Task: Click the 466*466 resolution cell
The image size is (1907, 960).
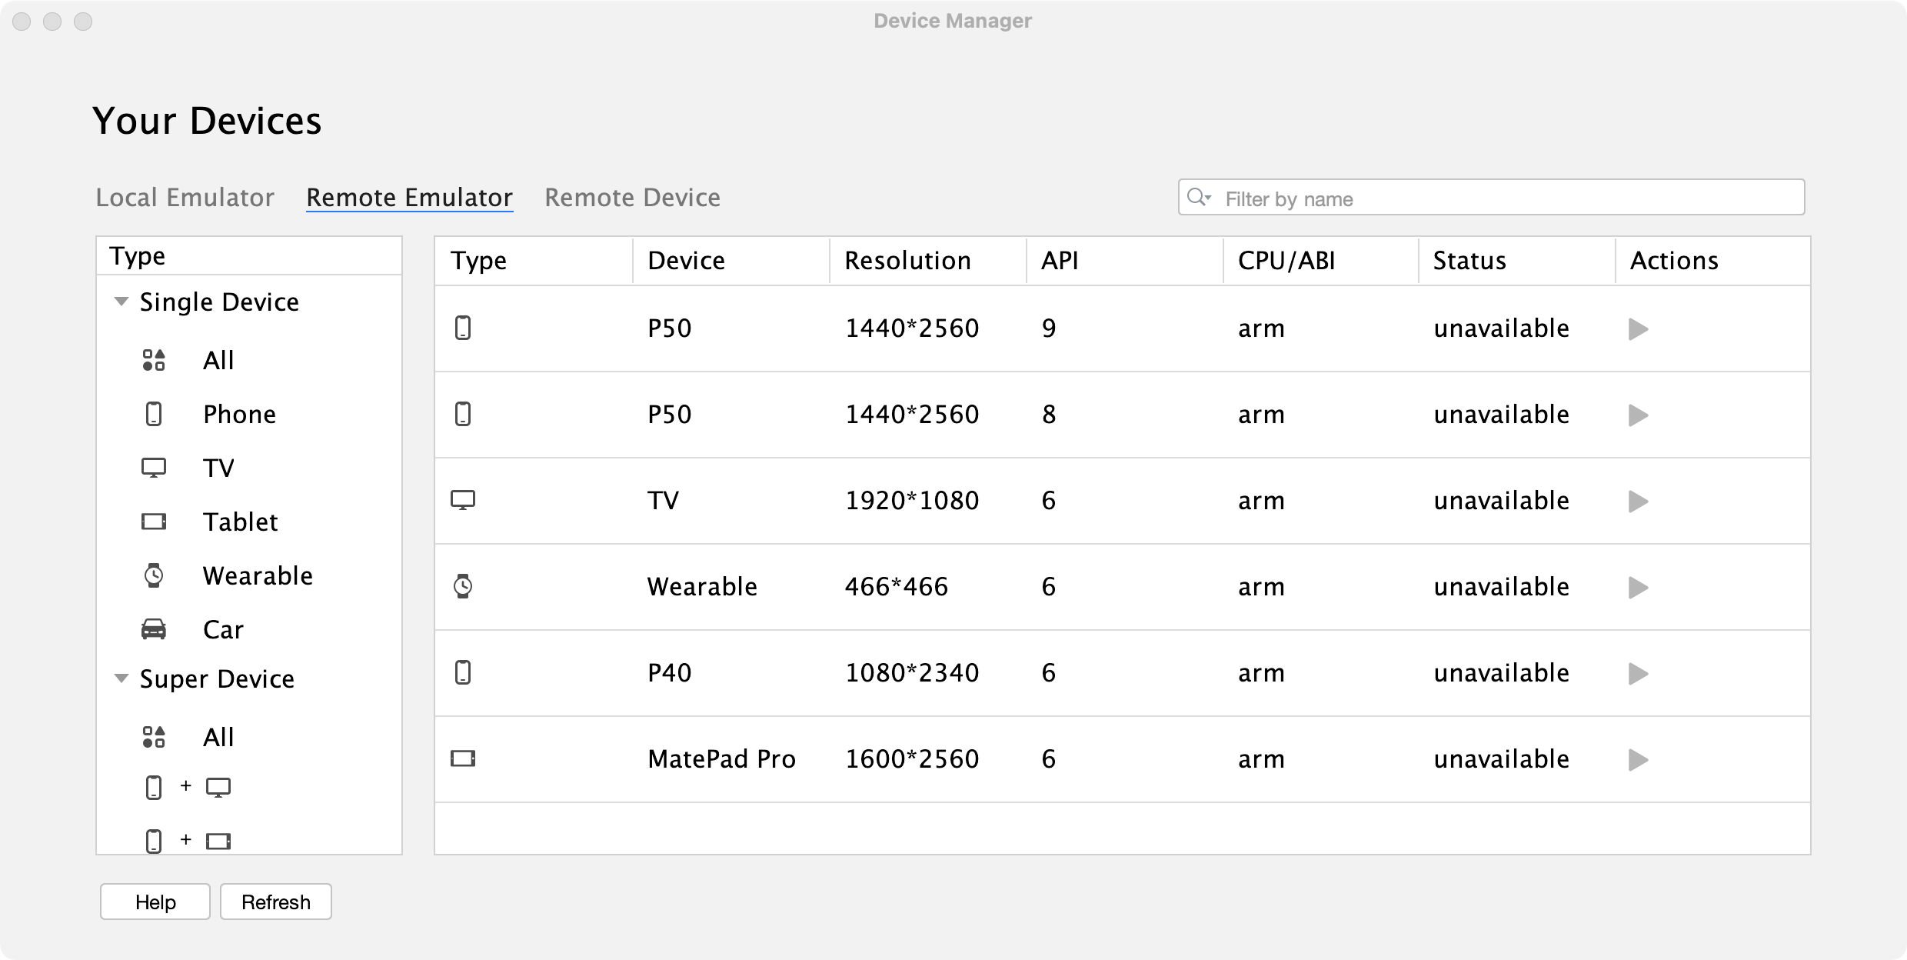Action: 897,587
